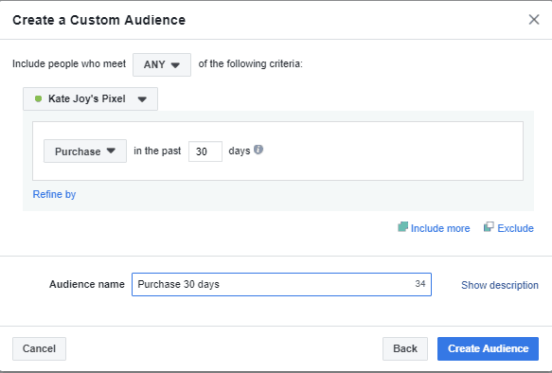
Task: Click the Back button
Action: (x=405, y=348)
